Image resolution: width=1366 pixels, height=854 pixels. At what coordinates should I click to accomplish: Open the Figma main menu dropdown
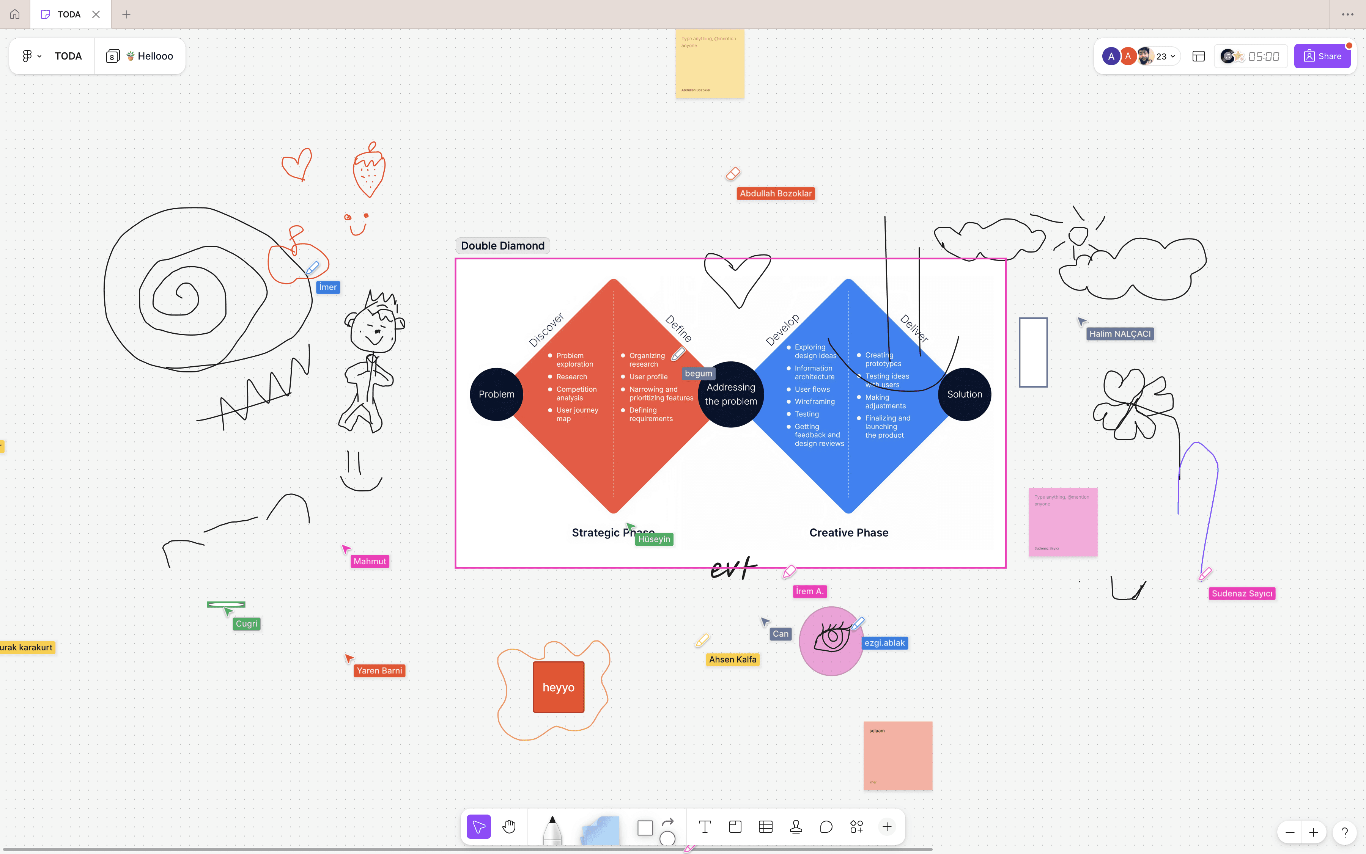coord(31,56)
